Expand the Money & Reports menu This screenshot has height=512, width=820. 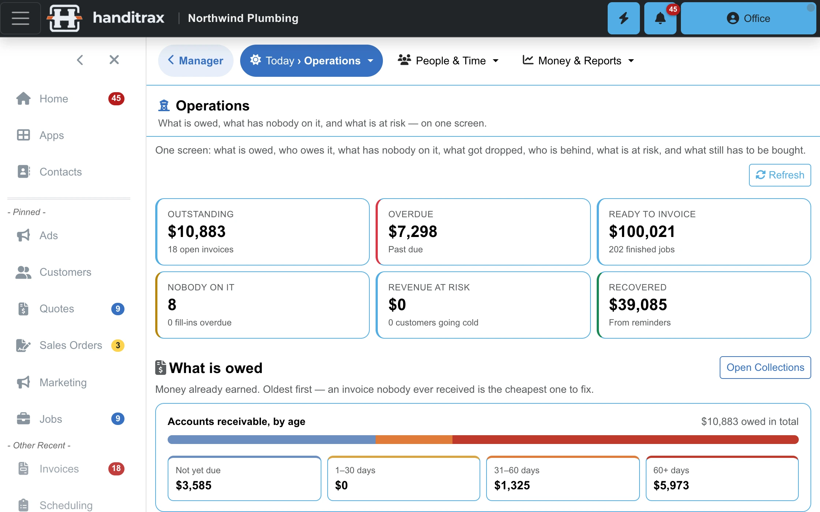[x=578, y=61]
